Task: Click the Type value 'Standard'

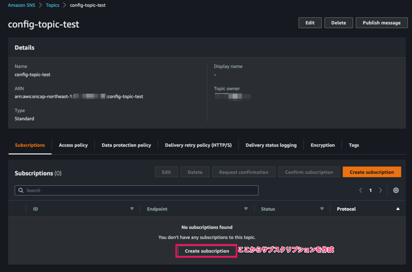Action: tap(24, 119)
